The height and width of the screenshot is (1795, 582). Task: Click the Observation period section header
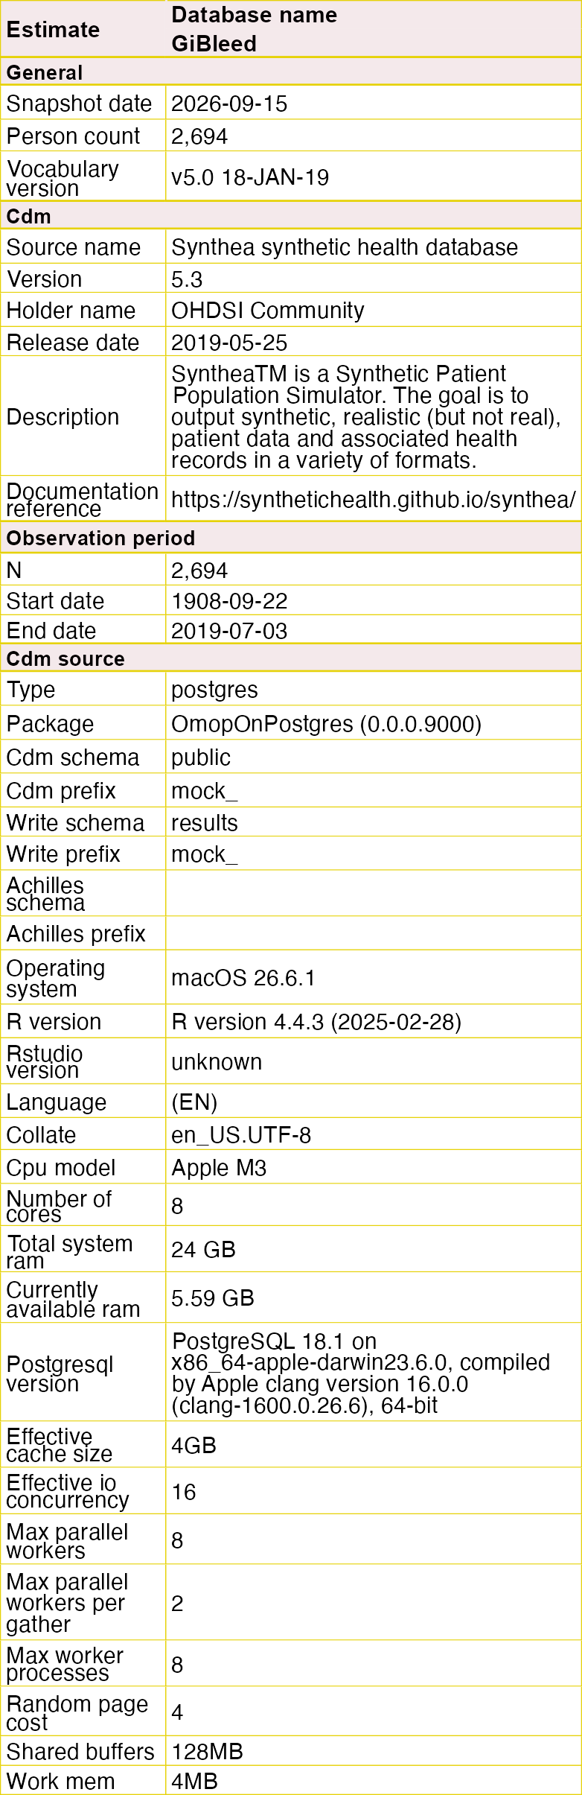point(291,538)
